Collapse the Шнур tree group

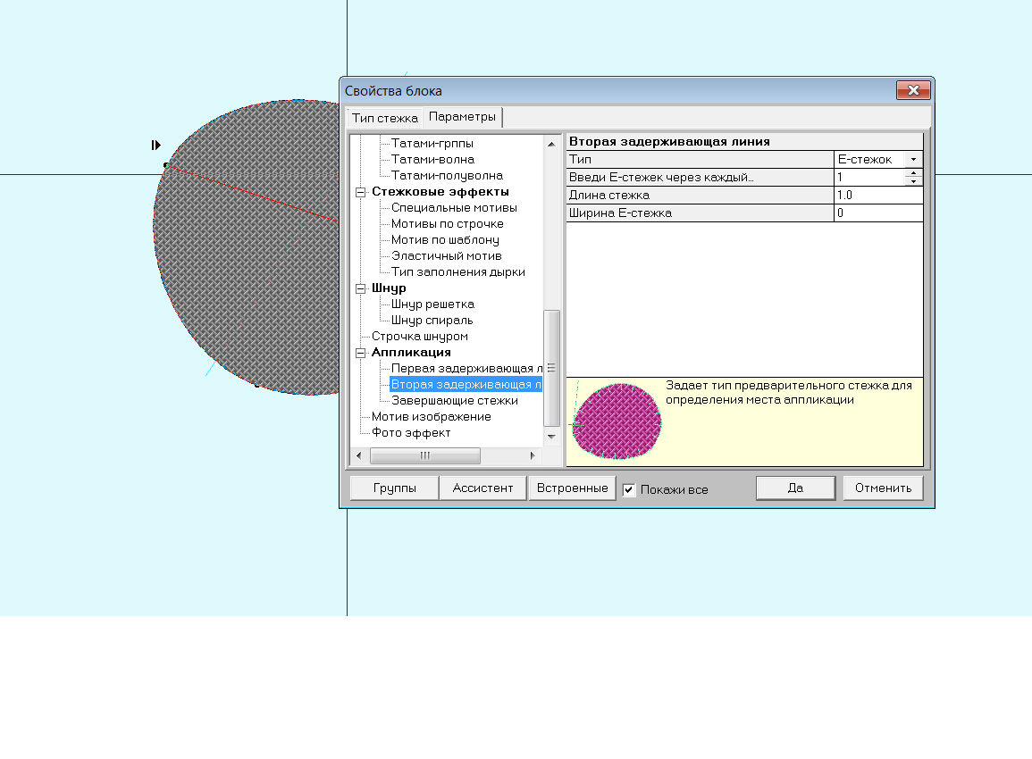(x=360, y=288)
